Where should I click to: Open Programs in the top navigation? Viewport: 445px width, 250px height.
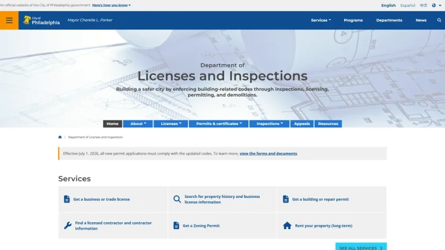coord(353,20)
